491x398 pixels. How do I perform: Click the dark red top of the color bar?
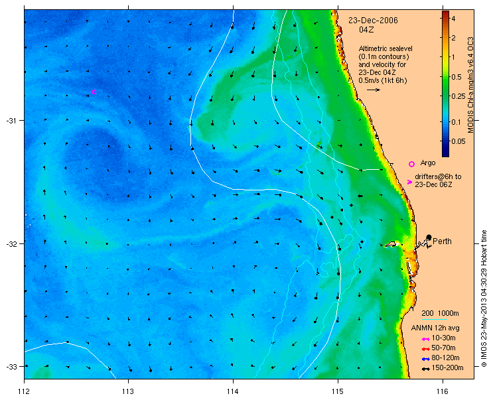pyautogui.click(x=445, y=13)
